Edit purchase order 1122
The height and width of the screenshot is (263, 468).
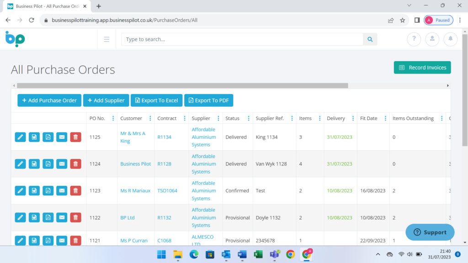[x=20, y=217]
